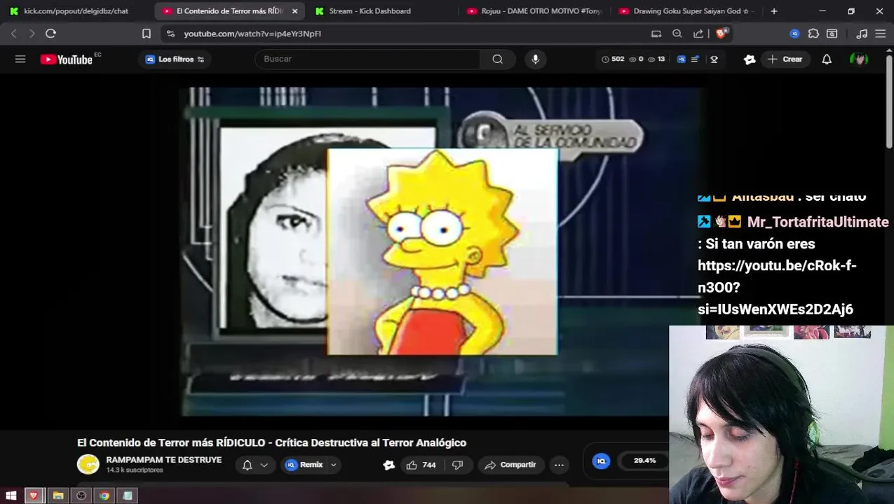Click the youtu.be link in chat message

777,287
